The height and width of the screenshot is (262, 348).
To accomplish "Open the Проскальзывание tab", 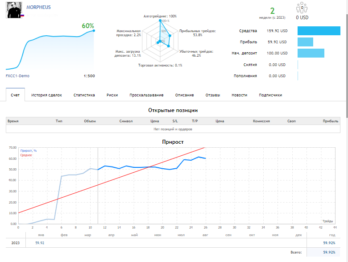I will [x=146, y=95].
